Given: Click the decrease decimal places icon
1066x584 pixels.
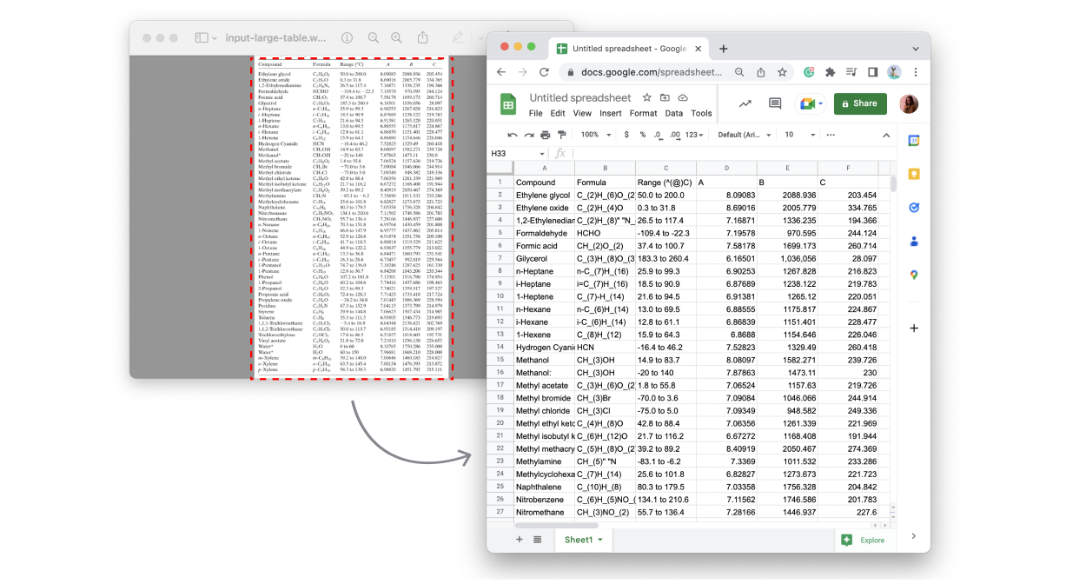Looking at the screenshot, I should 658,135.
